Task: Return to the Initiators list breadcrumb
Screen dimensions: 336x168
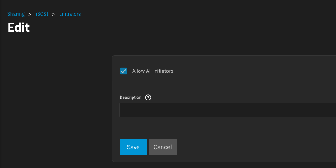Action: click(x=70, y=14)
